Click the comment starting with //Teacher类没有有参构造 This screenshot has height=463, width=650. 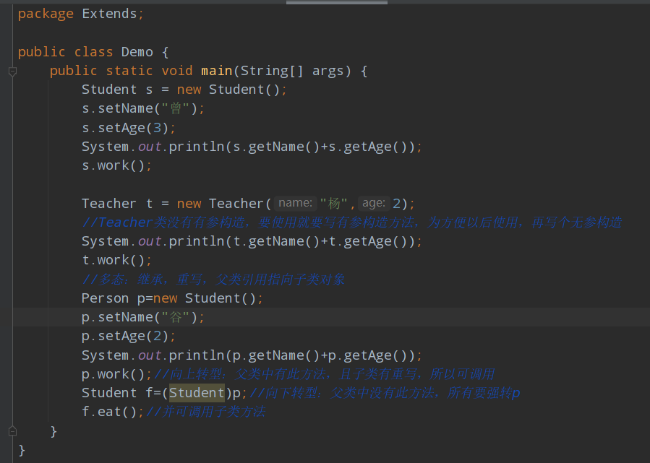point(352,222)
